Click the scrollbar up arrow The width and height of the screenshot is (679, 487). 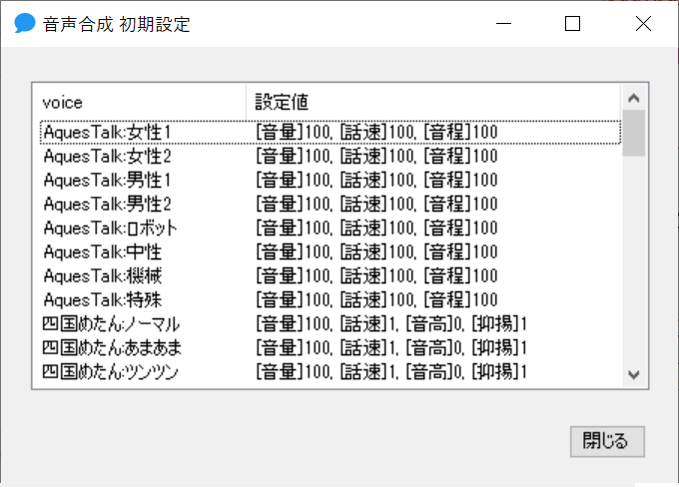coord(633,98)
